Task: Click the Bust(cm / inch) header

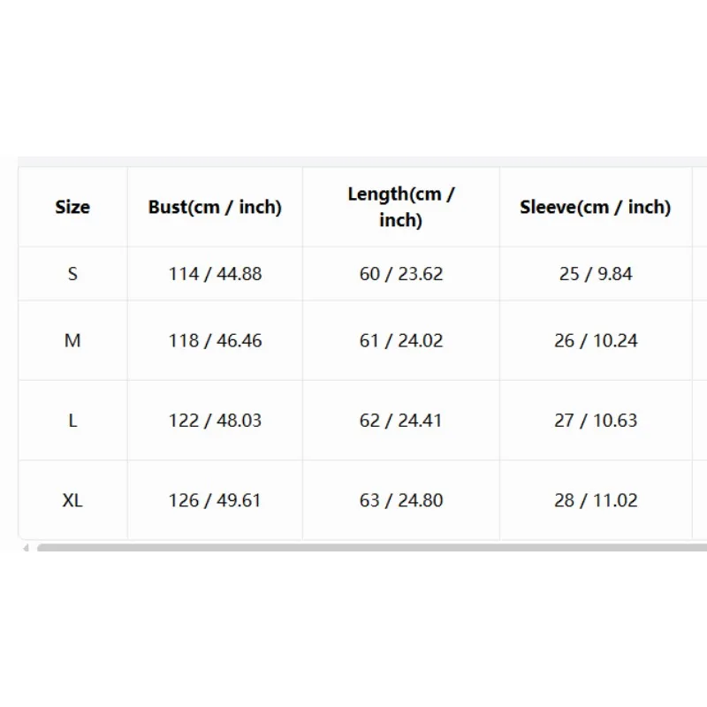Action: 215,207
